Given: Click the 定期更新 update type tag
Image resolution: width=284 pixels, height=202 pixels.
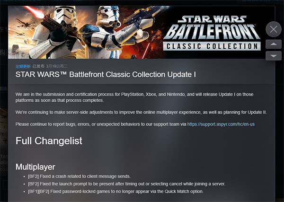Looking at the screenshot, I should pos(23,66).
